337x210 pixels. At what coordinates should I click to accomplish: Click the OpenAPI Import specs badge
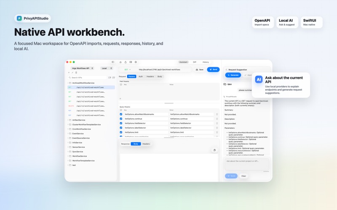(x=263, y=22)
